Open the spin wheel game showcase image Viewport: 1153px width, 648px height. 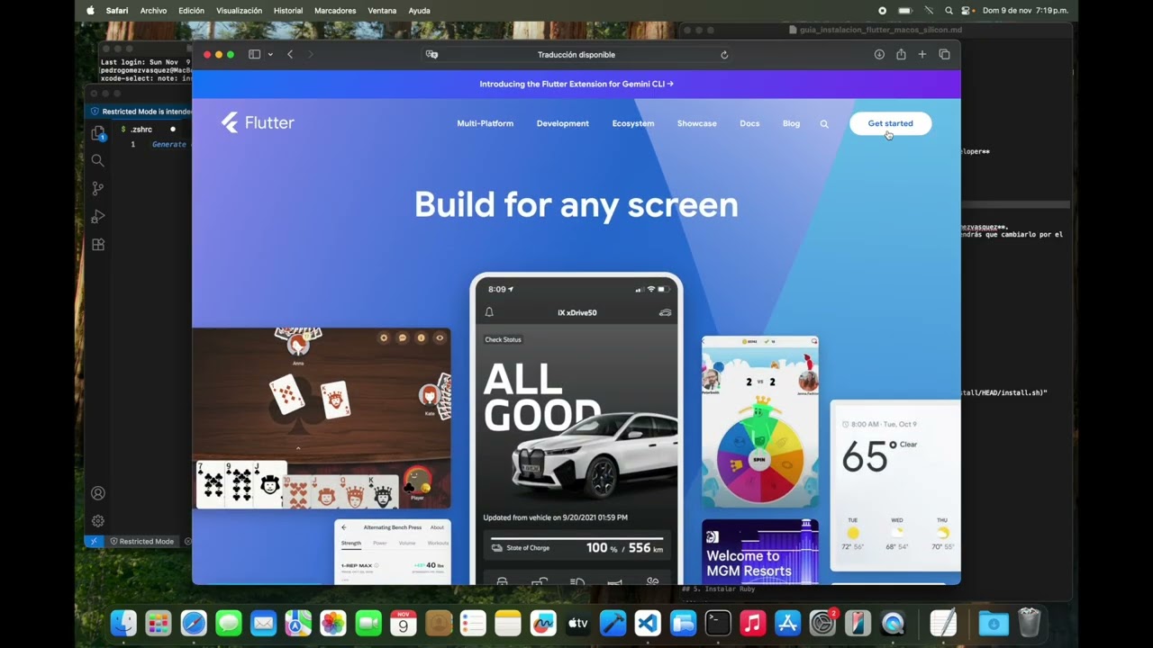tap(760, 421)
